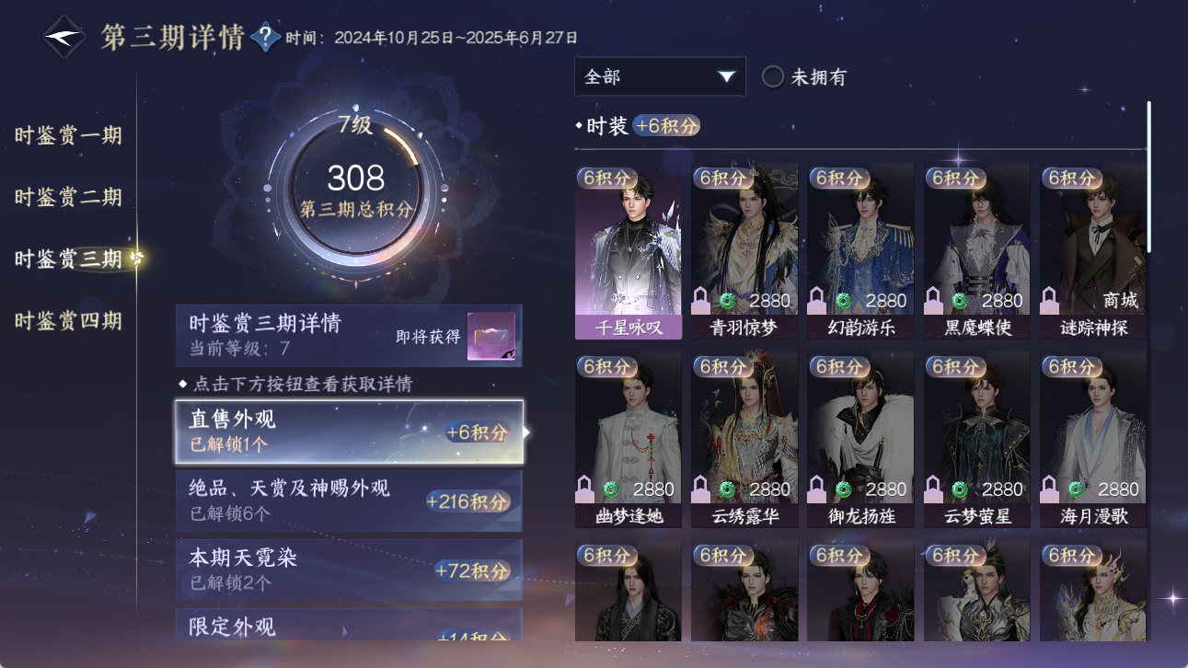Click the back arrow diamond icon

(x=64, y=37)
